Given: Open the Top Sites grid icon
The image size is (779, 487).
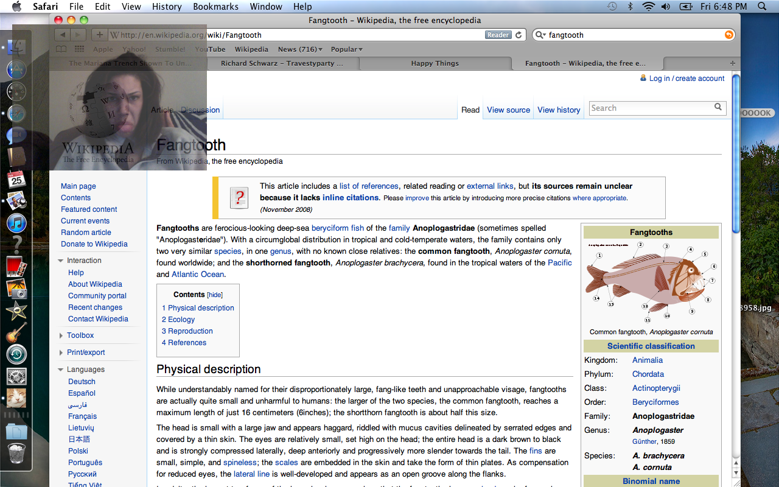Looking at the screenshot, I should 79,49.
